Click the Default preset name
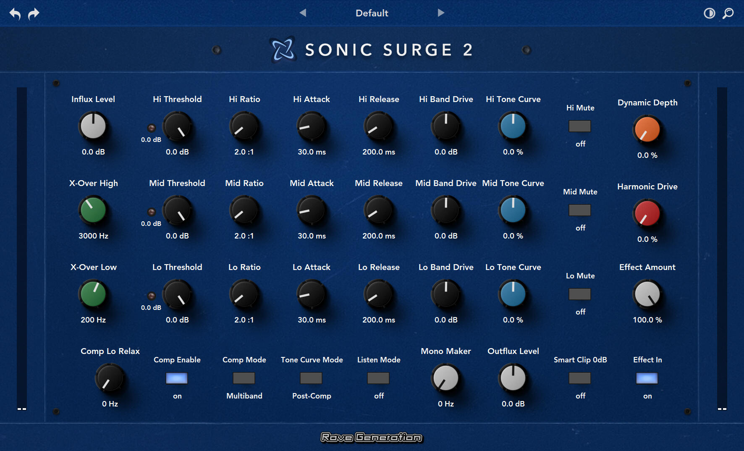744x451 pixels. pyautogui.click(x=372, y=13)
